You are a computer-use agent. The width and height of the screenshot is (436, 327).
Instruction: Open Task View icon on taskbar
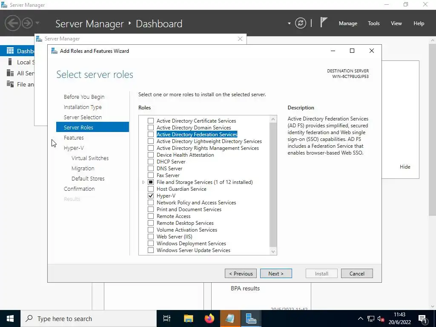[x=167, y=318]
